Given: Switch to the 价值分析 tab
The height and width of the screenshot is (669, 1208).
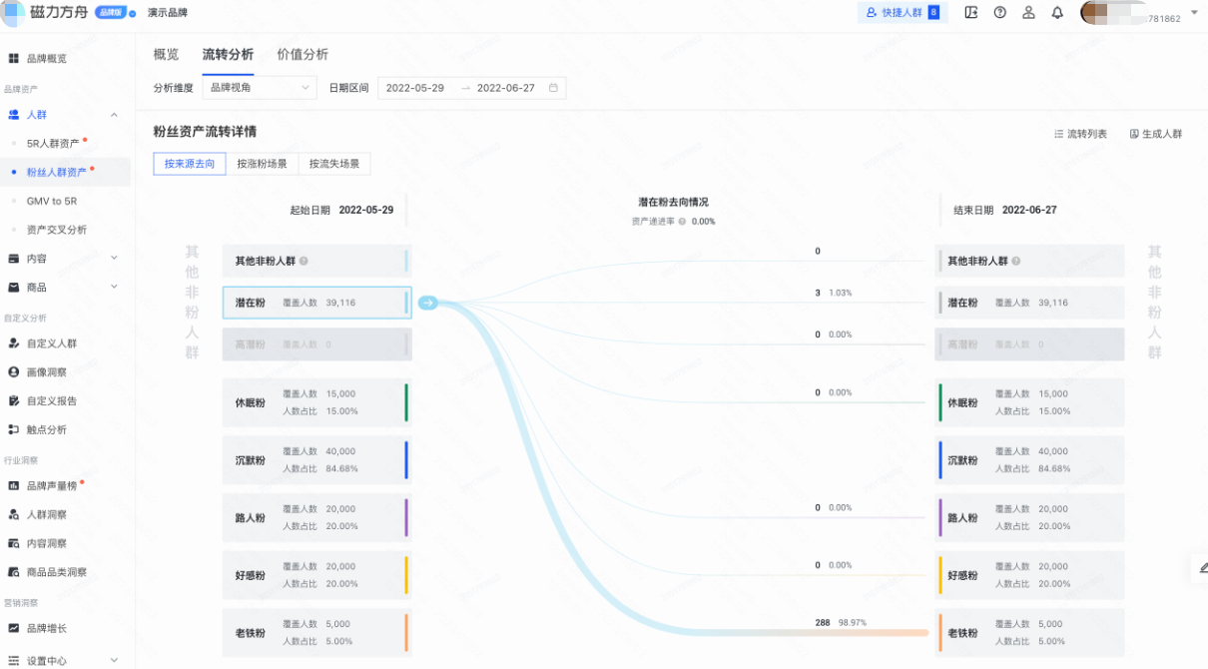Looking at the screenshot, I should pyautogui.click(x=302, y=54).
